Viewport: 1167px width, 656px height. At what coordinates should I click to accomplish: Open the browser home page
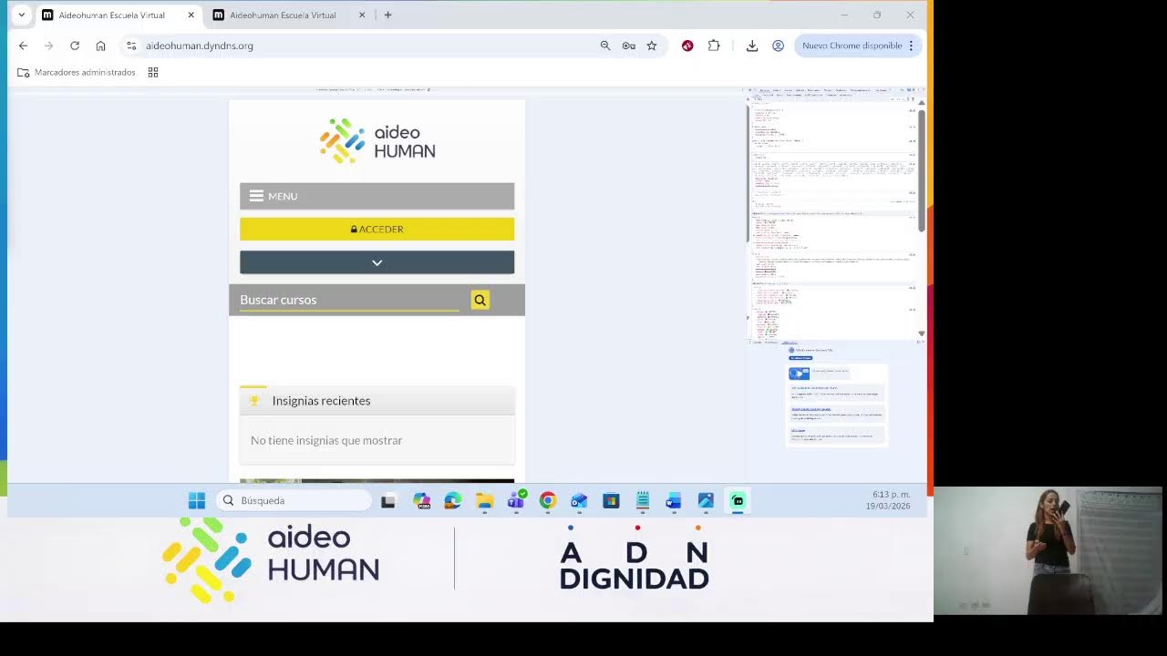pyautogui.click(x=100, y=46)
